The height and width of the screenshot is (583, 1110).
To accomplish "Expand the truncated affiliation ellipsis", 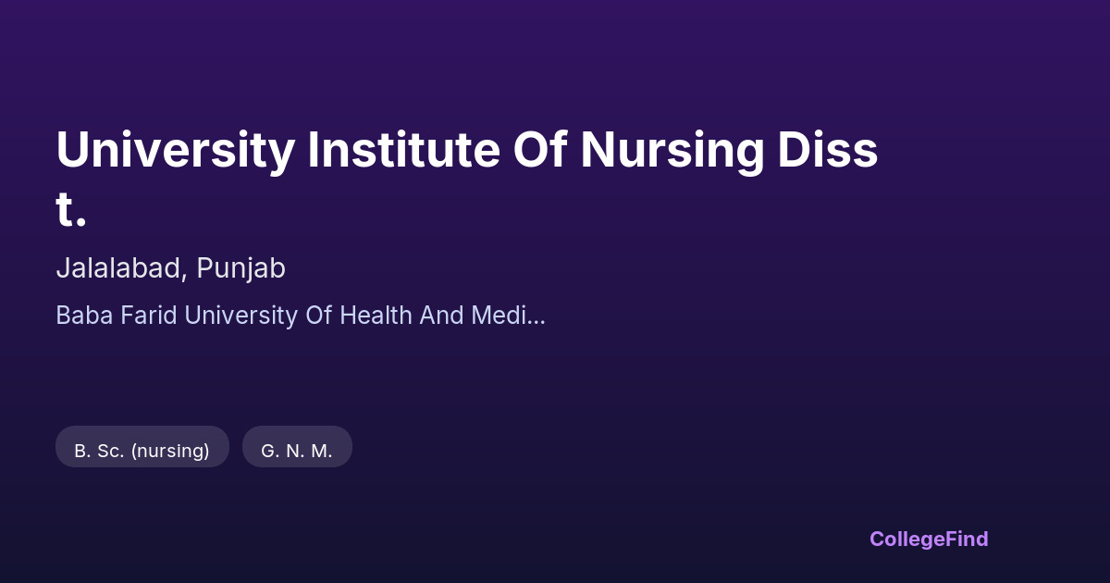I will 537,316.
